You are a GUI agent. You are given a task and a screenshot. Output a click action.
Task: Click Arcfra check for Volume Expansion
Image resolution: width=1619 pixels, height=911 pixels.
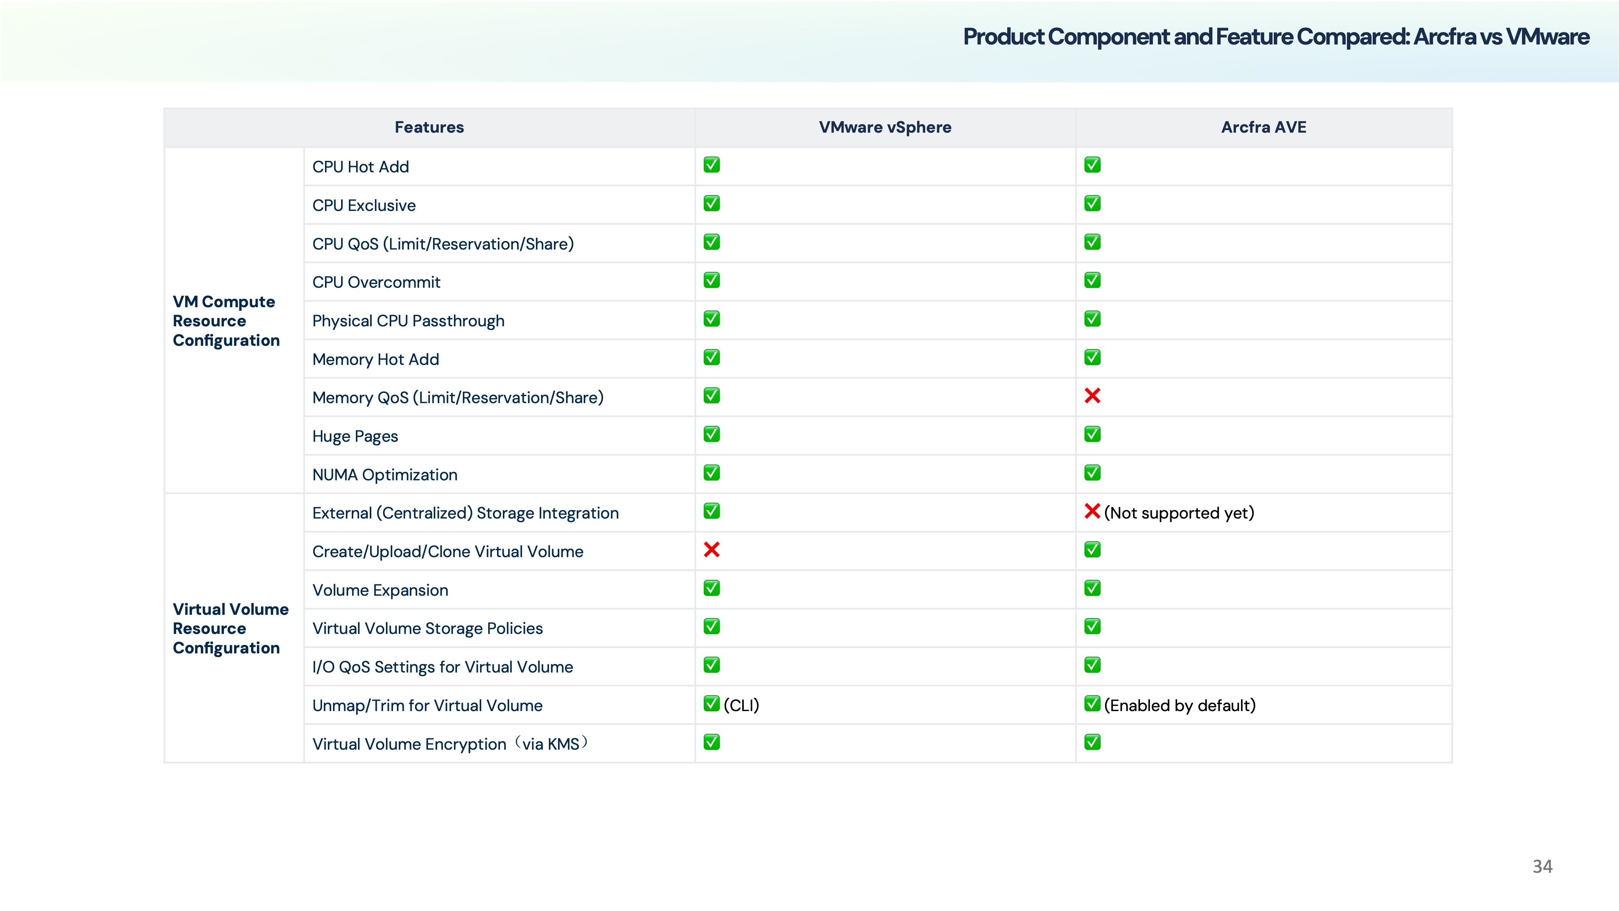pyautogui.click(x=1092, y=588)
